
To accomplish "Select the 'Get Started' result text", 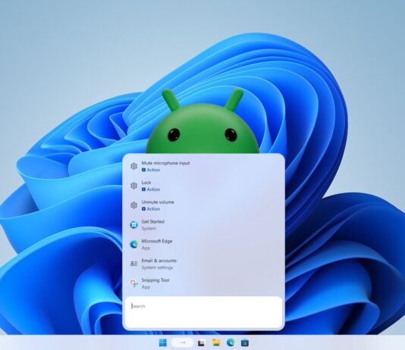I will tap(153, 221).
